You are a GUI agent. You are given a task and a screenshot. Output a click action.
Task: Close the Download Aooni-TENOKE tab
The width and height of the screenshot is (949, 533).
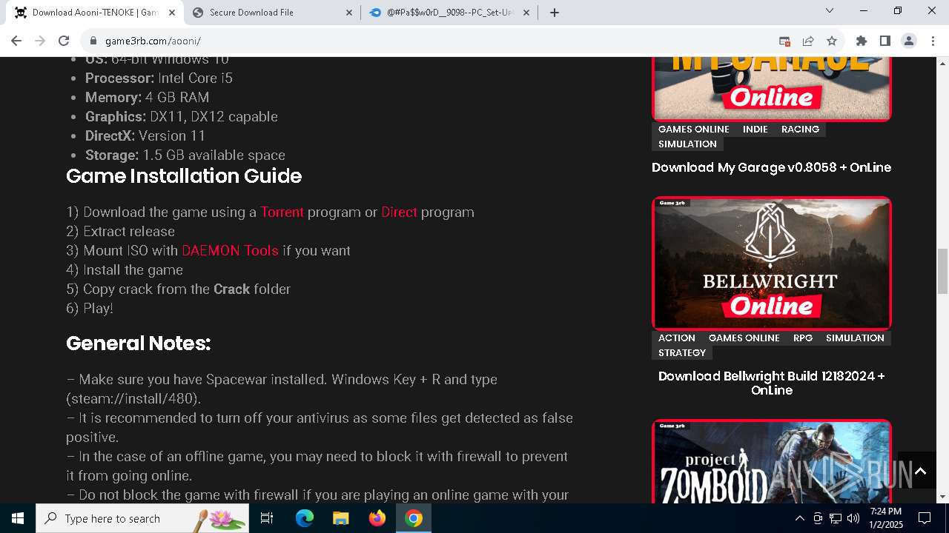tap(172, 13)
